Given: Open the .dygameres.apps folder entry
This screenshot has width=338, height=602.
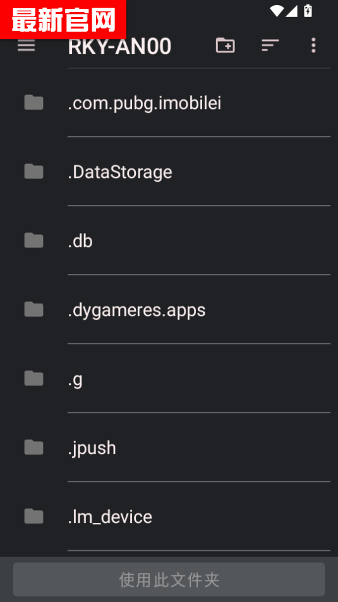Looking at the screenshot, I should (169, 309).
